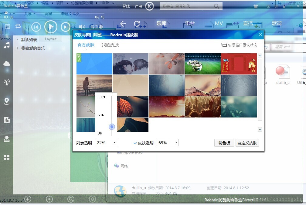The width and height of the screenshot is (306, 205).
Task: Set list transparency at 50% slider mark
Action: pos(101,115)
